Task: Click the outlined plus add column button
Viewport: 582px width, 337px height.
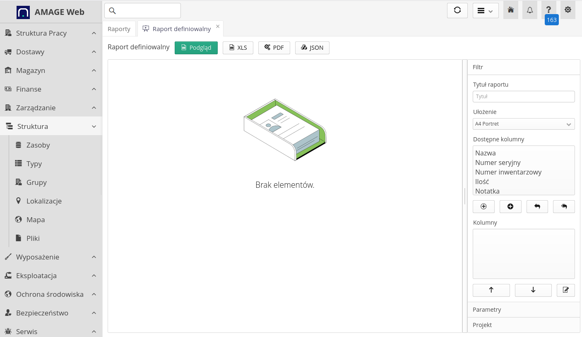Action: tap(483, 206)
